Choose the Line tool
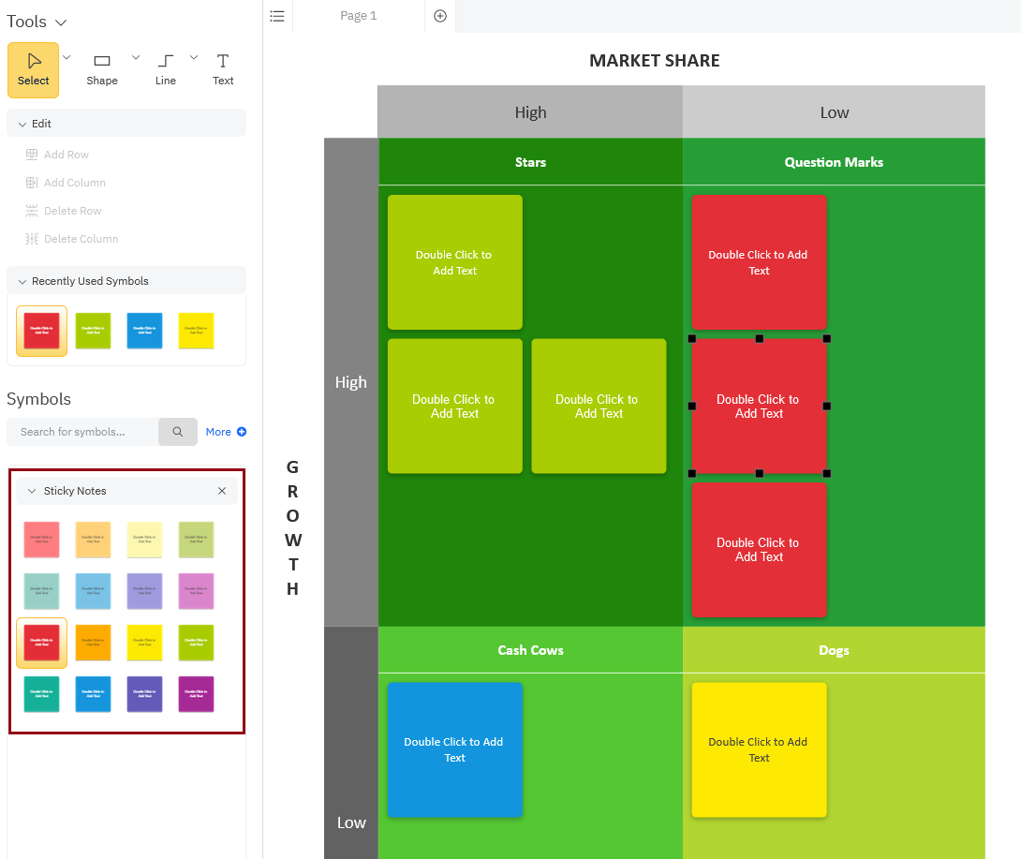 (x=165, y=69)
